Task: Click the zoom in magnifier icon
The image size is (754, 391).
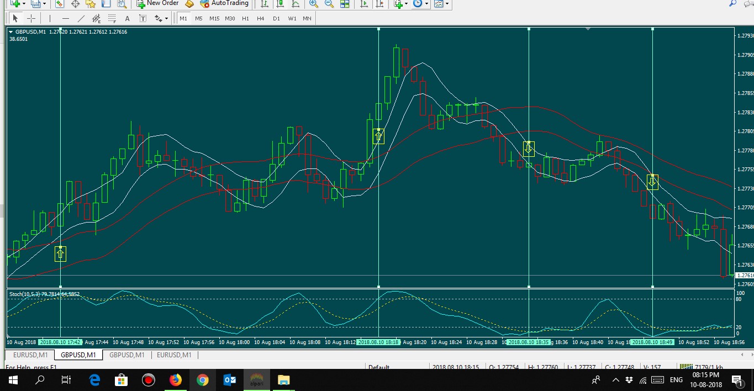Action: [x=314, y=4]
